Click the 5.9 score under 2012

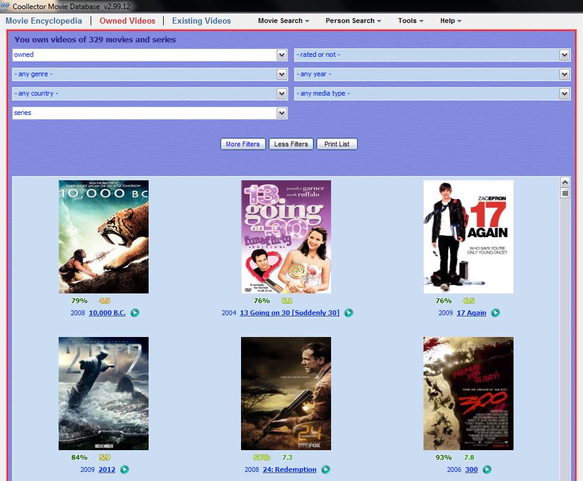click(105, 457)
